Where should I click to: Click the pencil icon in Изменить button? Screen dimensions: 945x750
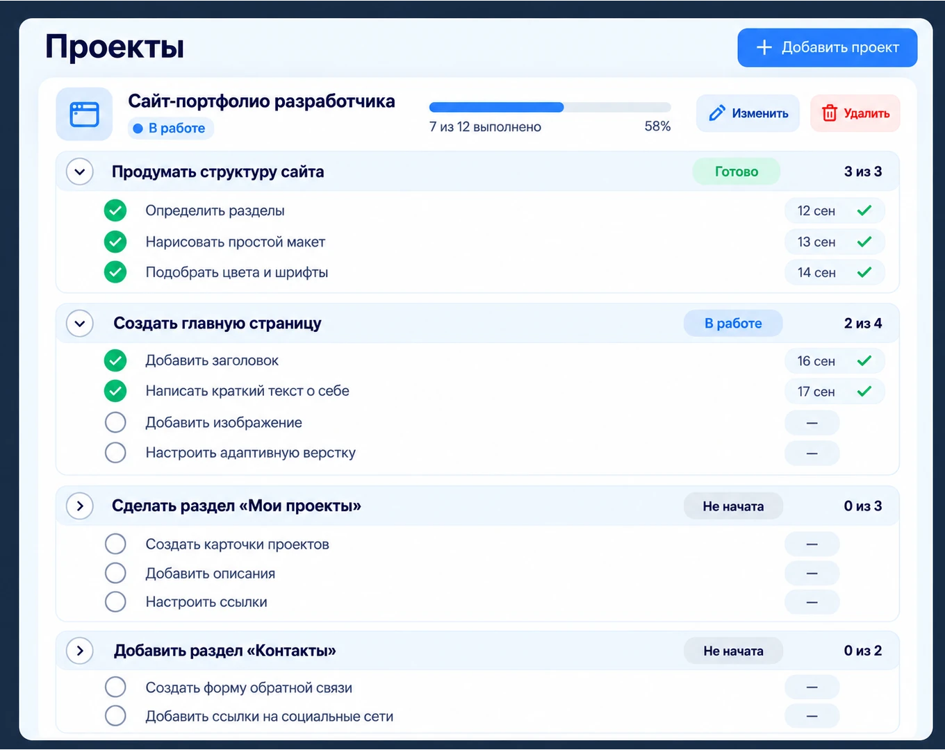click(x=717, y=113)
